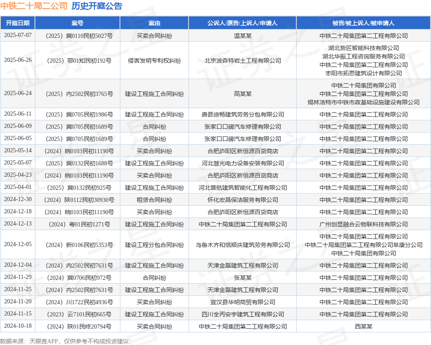Click the date cell '2025-04-23'

[18, 175]
